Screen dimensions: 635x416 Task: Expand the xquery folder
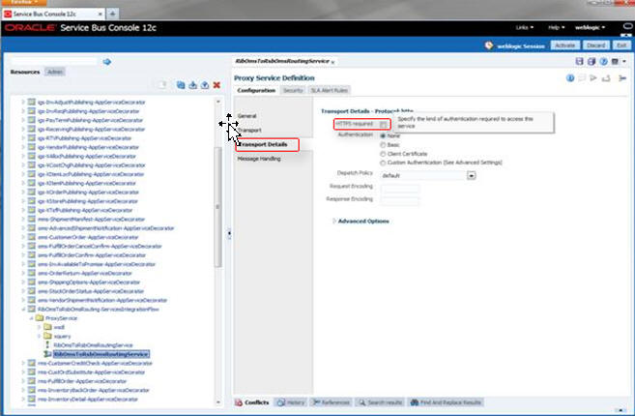pos(40,336)
